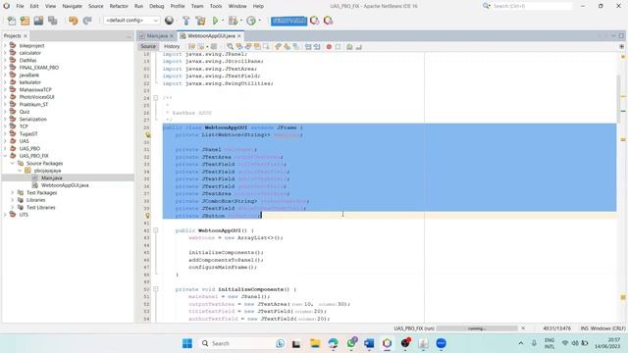Viewport: 628px width, 353px height.
Task: Click the Save All toolbar icon
Action: 52,21
